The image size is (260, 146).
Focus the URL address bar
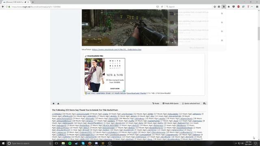pyautogui.click(x=83, y=7)
